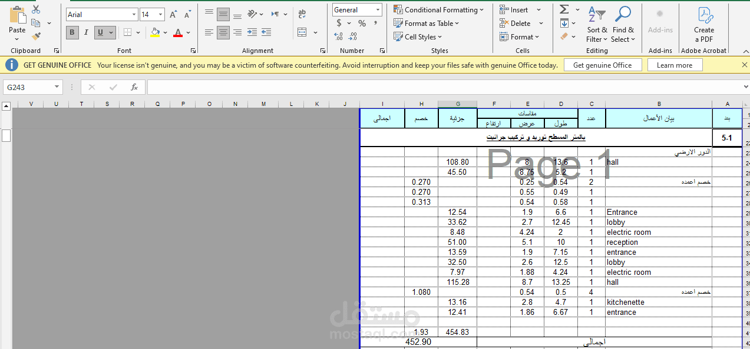Open Clipboard pane launcher
The image size is (750, 349).
click(57, 51)
